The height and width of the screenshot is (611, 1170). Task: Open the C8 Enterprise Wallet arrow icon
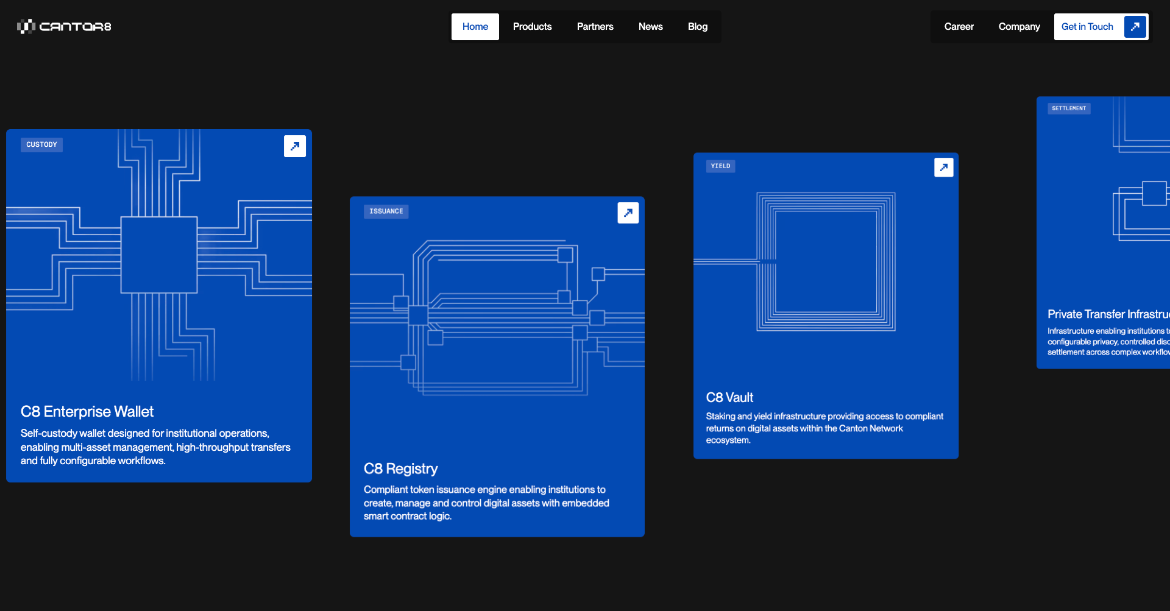point(295,146)
